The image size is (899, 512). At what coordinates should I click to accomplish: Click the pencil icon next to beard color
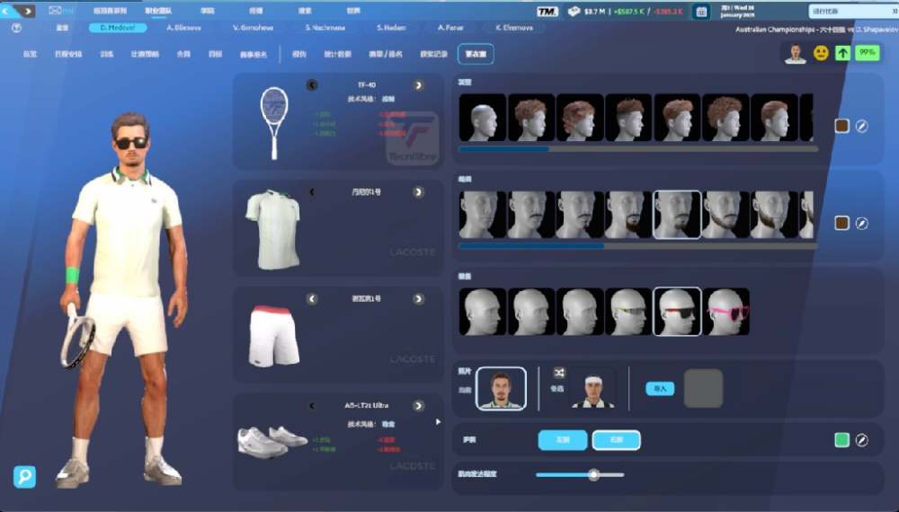click(x=861, y=223)
